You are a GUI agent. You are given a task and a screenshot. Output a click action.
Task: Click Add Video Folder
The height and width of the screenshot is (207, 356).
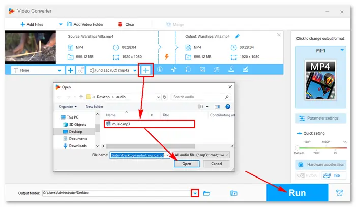(x=85, y=24)
